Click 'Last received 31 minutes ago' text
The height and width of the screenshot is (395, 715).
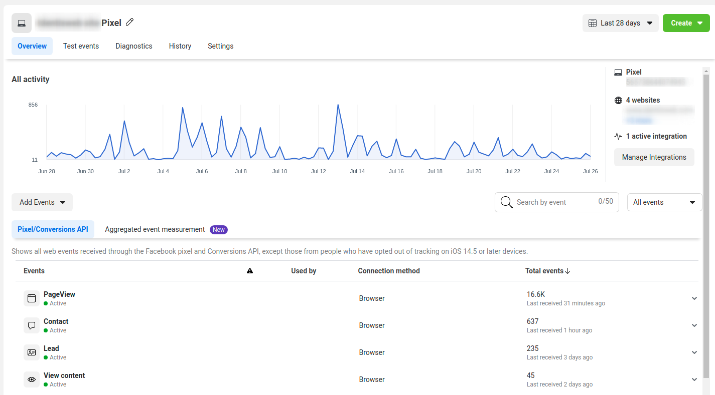point(566,303)
